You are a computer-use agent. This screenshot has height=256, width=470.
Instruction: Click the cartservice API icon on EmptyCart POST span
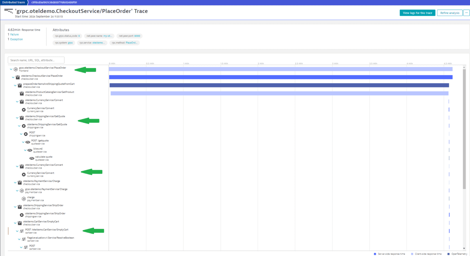[x=22, y=230]
